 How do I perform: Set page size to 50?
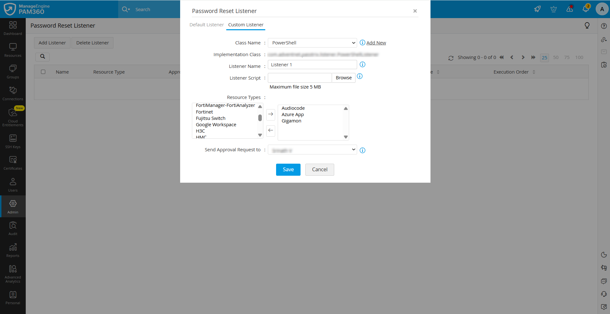[556, 57]
